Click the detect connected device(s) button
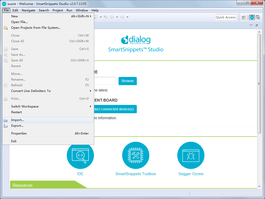Viewport: 265px width, 199px height. (x=115, y=109)
